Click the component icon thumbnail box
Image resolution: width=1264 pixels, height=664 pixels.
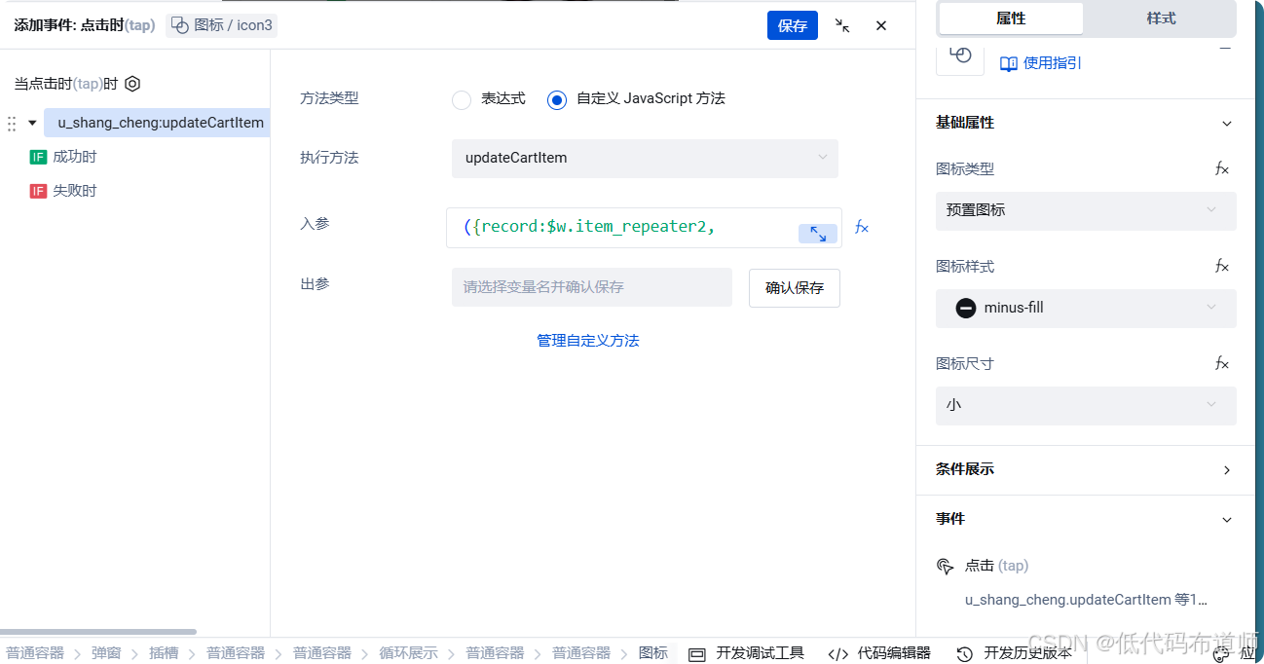(960, 56)
